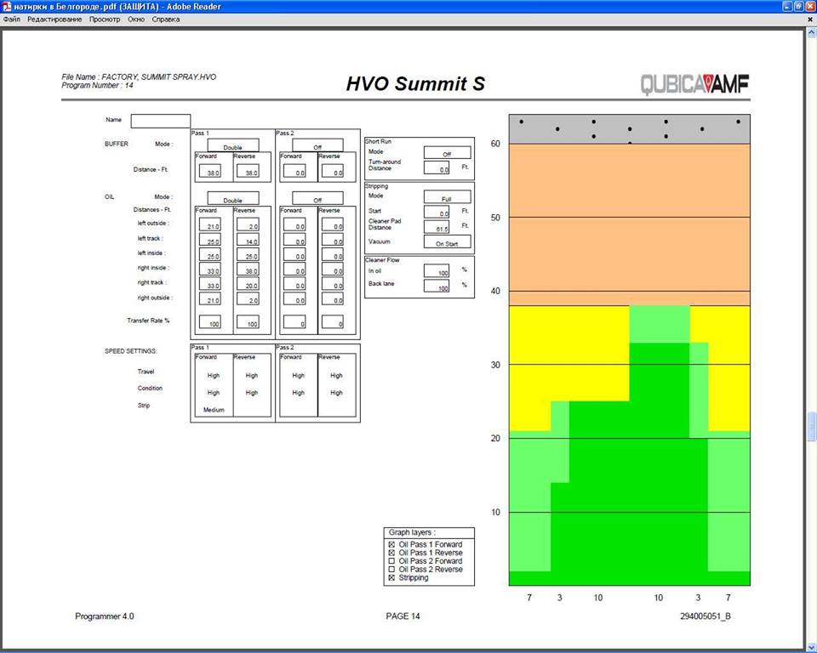
Task: Click 'PAGE 14' footer text
Action: click(403, 616)
